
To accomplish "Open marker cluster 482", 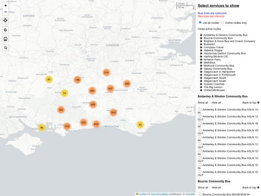I will tap(92, 90).
